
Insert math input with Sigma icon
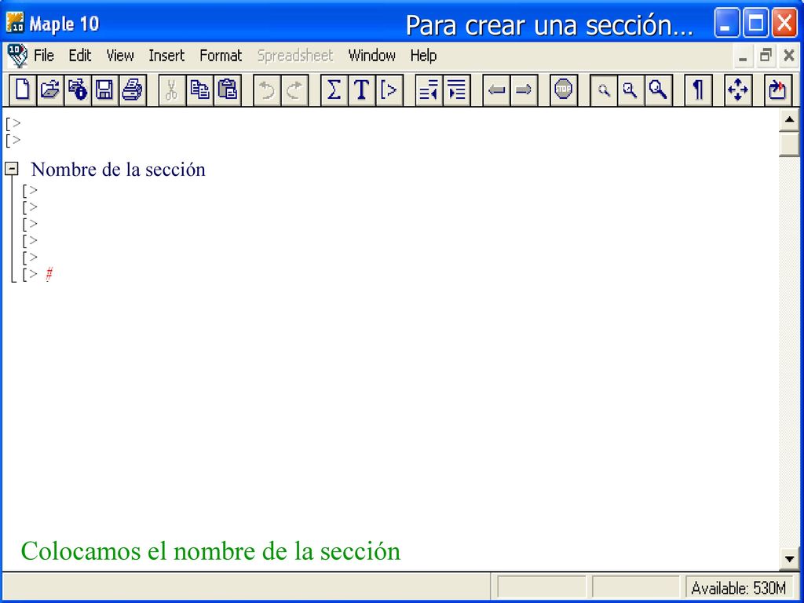(334, 90)
